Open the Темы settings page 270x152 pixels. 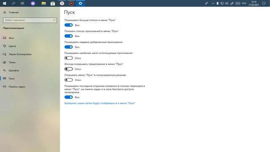click(x=12, y=62)
